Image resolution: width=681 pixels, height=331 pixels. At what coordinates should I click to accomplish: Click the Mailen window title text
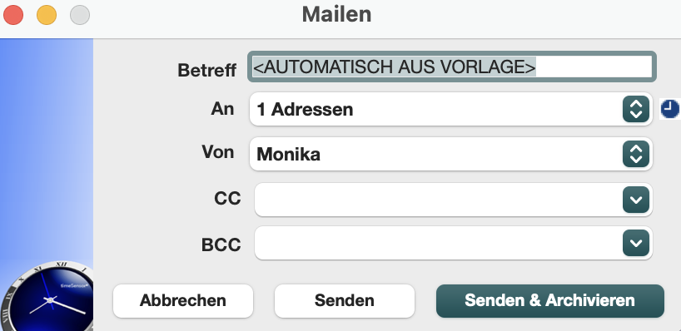[336, 14]
